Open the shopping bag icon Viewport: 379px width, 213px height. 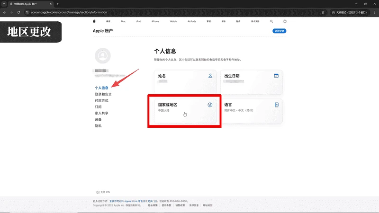click(x=285, y=21)
